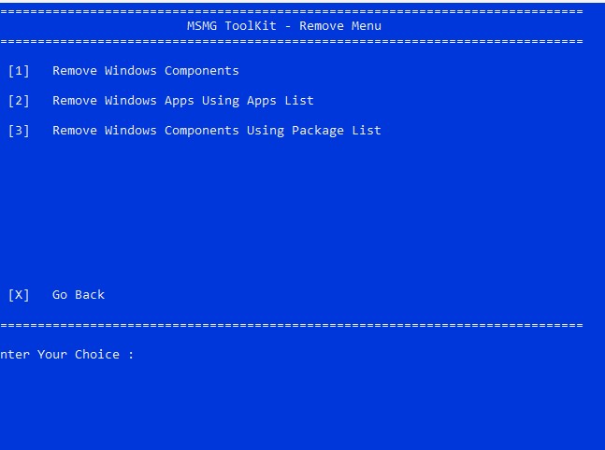The image size is (605, 450).
Task: Select the Remove Windows Components option
Action: click(x=146, y=71)
